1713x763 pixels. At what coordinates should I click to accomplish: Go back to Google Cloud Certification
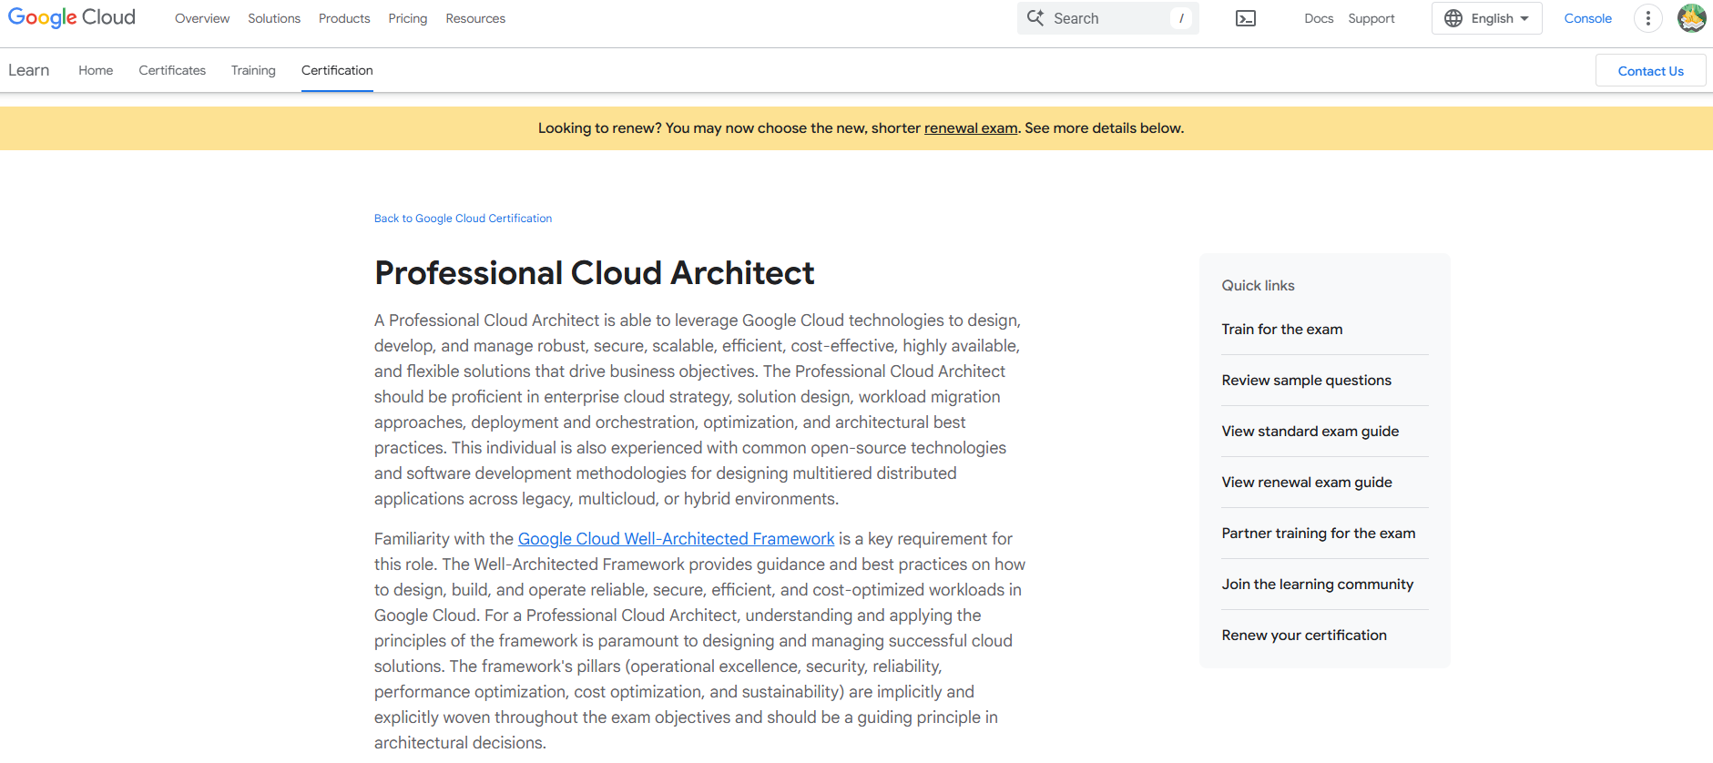coord(463,219)
